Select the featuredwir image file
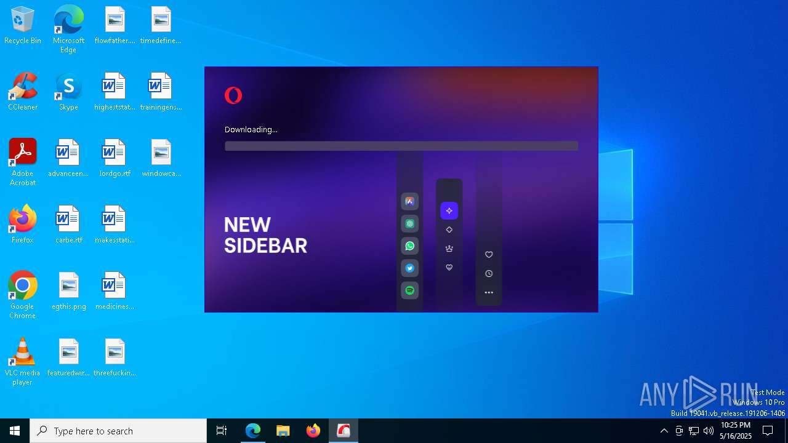Viewport: 788px width, 443px height. click(68, 358)
